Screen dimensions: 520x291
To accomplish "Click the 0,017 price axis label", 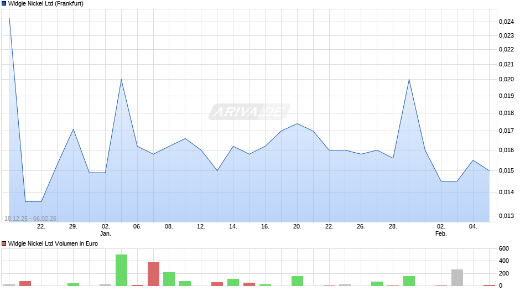I will [x=506, y=131].
